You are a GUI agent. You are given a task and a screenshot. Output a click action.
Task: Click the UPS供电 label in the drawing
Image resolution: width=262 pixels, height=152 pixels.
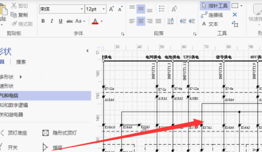191,57
